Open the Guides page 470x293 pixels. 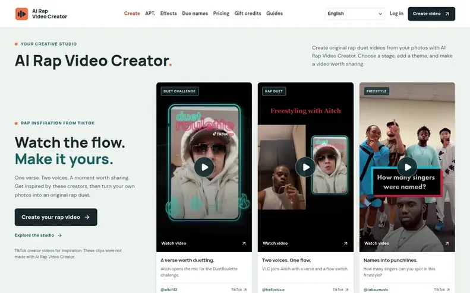tap(275, 14)
